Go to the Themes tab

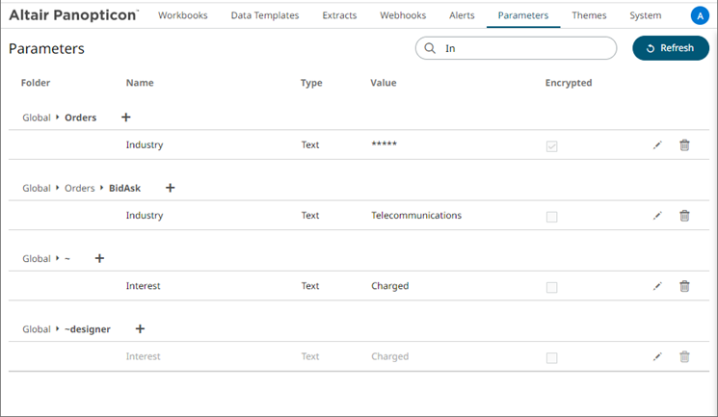pyautogui.click(x=589, y=15)
